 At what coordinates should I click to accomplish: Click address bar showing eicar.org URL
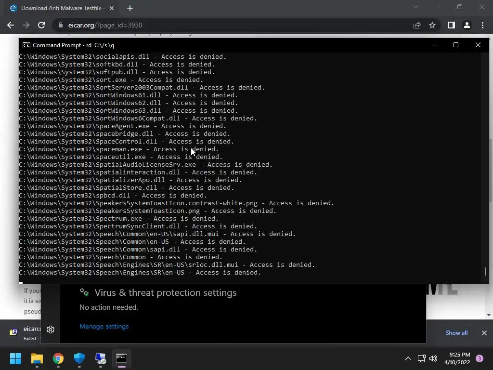coord(233,25)
